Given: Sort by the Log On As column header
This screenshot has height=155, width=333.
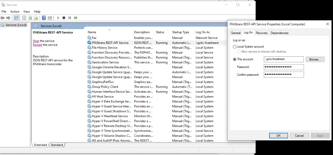Looking at the screenshot, I should (x=210, y=32).
